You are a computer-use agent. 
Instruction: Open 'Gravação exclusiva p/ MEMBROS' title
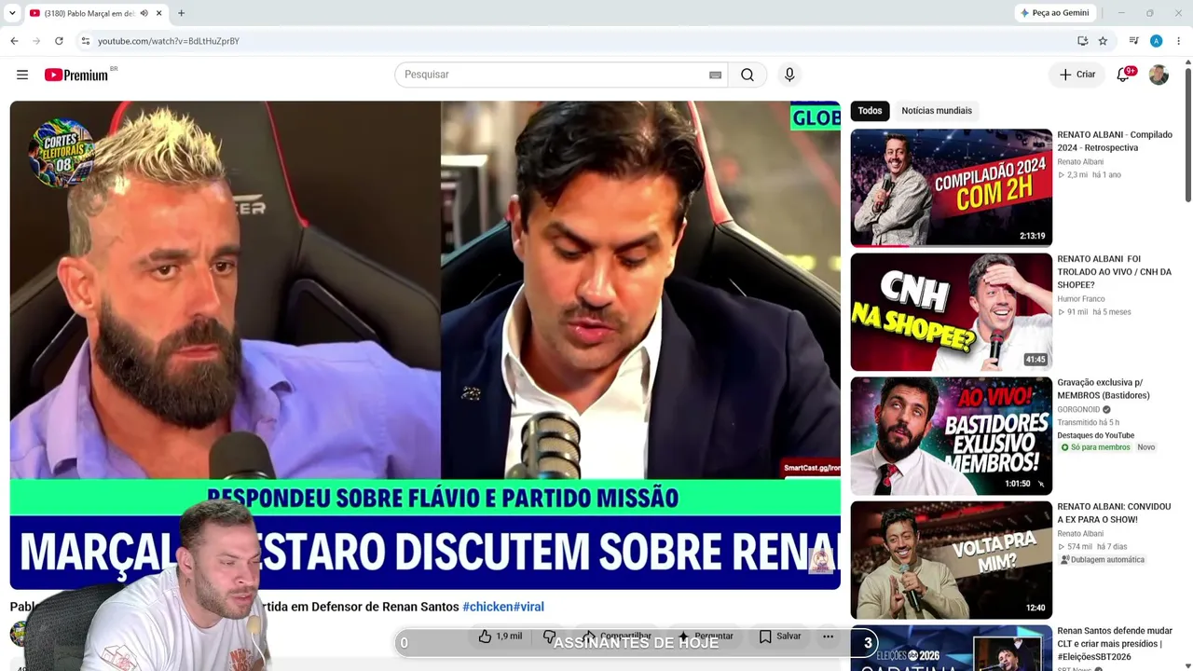click(x=1104, y=389)
